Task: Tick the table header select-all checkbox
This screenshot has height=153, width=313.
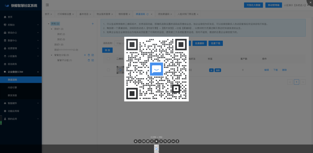Action: 108,59
